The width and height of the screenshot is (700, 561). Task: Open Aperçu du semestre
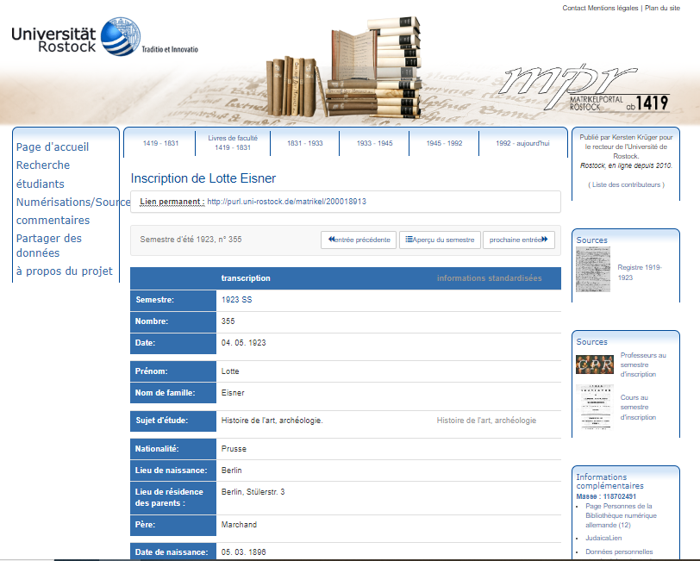pyautogui.click(x=440, y=240)
